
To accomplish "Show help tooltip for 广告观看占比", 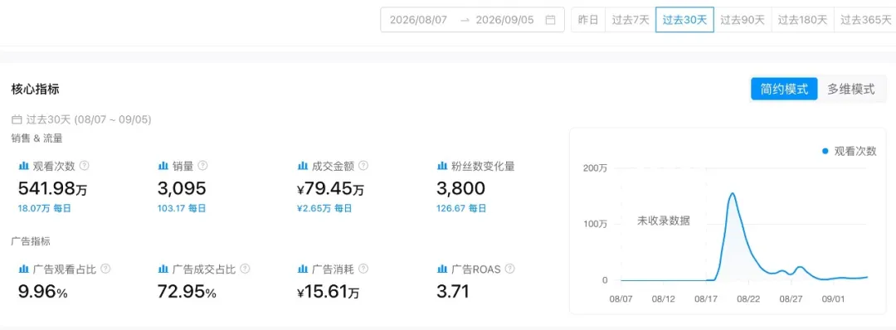I will pos(105,269).
